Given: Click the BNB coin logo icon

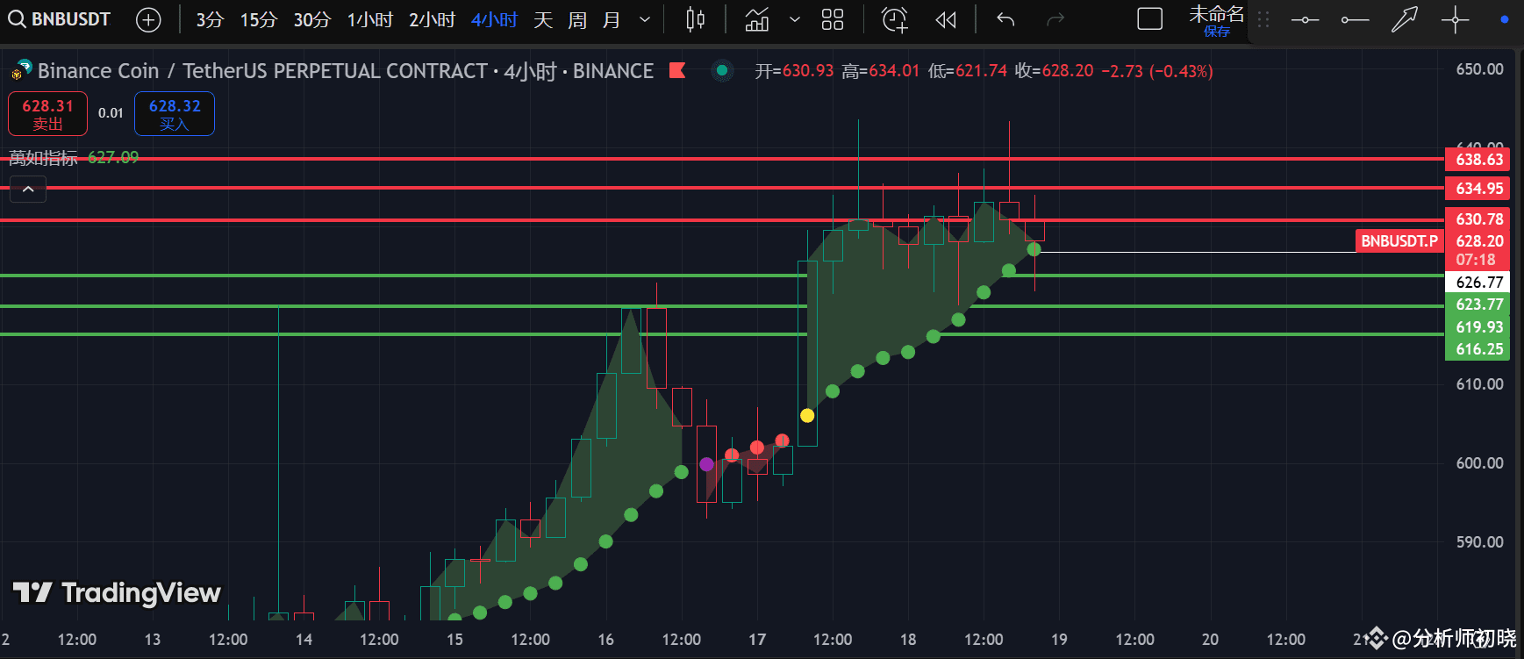Looking at the screenshot, I should point(21,69).
